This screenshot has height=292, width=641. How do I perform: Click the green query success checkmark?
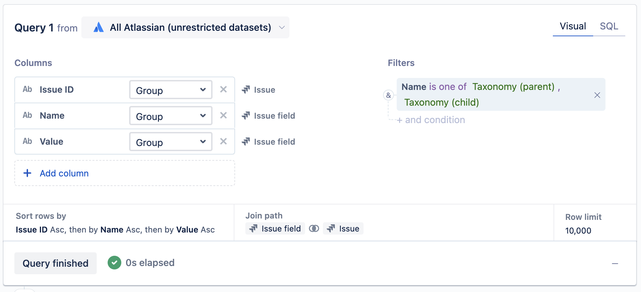tap(114, 263)
